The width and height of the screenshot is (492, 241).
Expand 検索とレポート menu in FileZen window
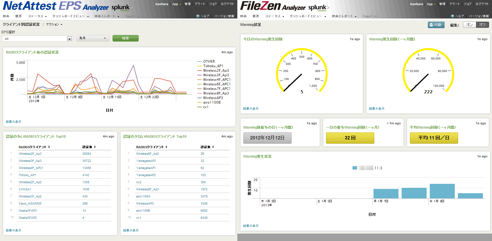click(x=344, y=16)
